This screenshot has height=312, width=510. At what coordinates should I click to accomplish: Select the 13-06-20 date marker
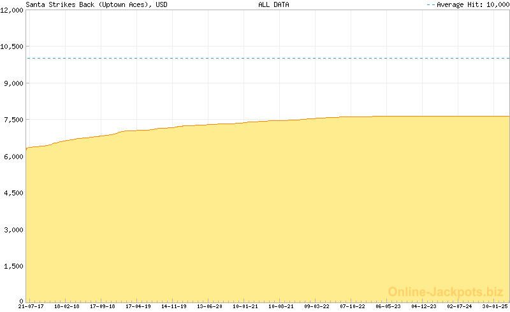click(210, 306)
